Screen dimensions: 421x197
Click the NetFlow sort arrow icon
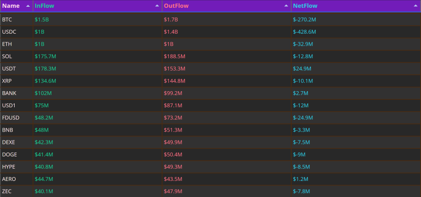416,6
